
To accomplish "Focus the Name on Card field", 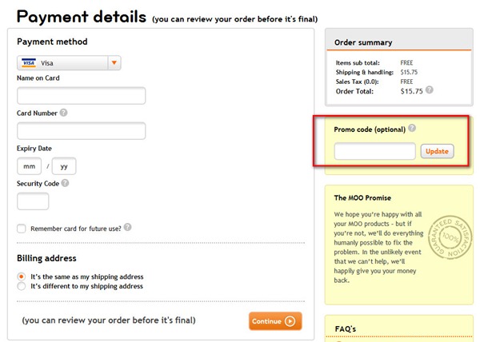I will [x=81, y=96].
